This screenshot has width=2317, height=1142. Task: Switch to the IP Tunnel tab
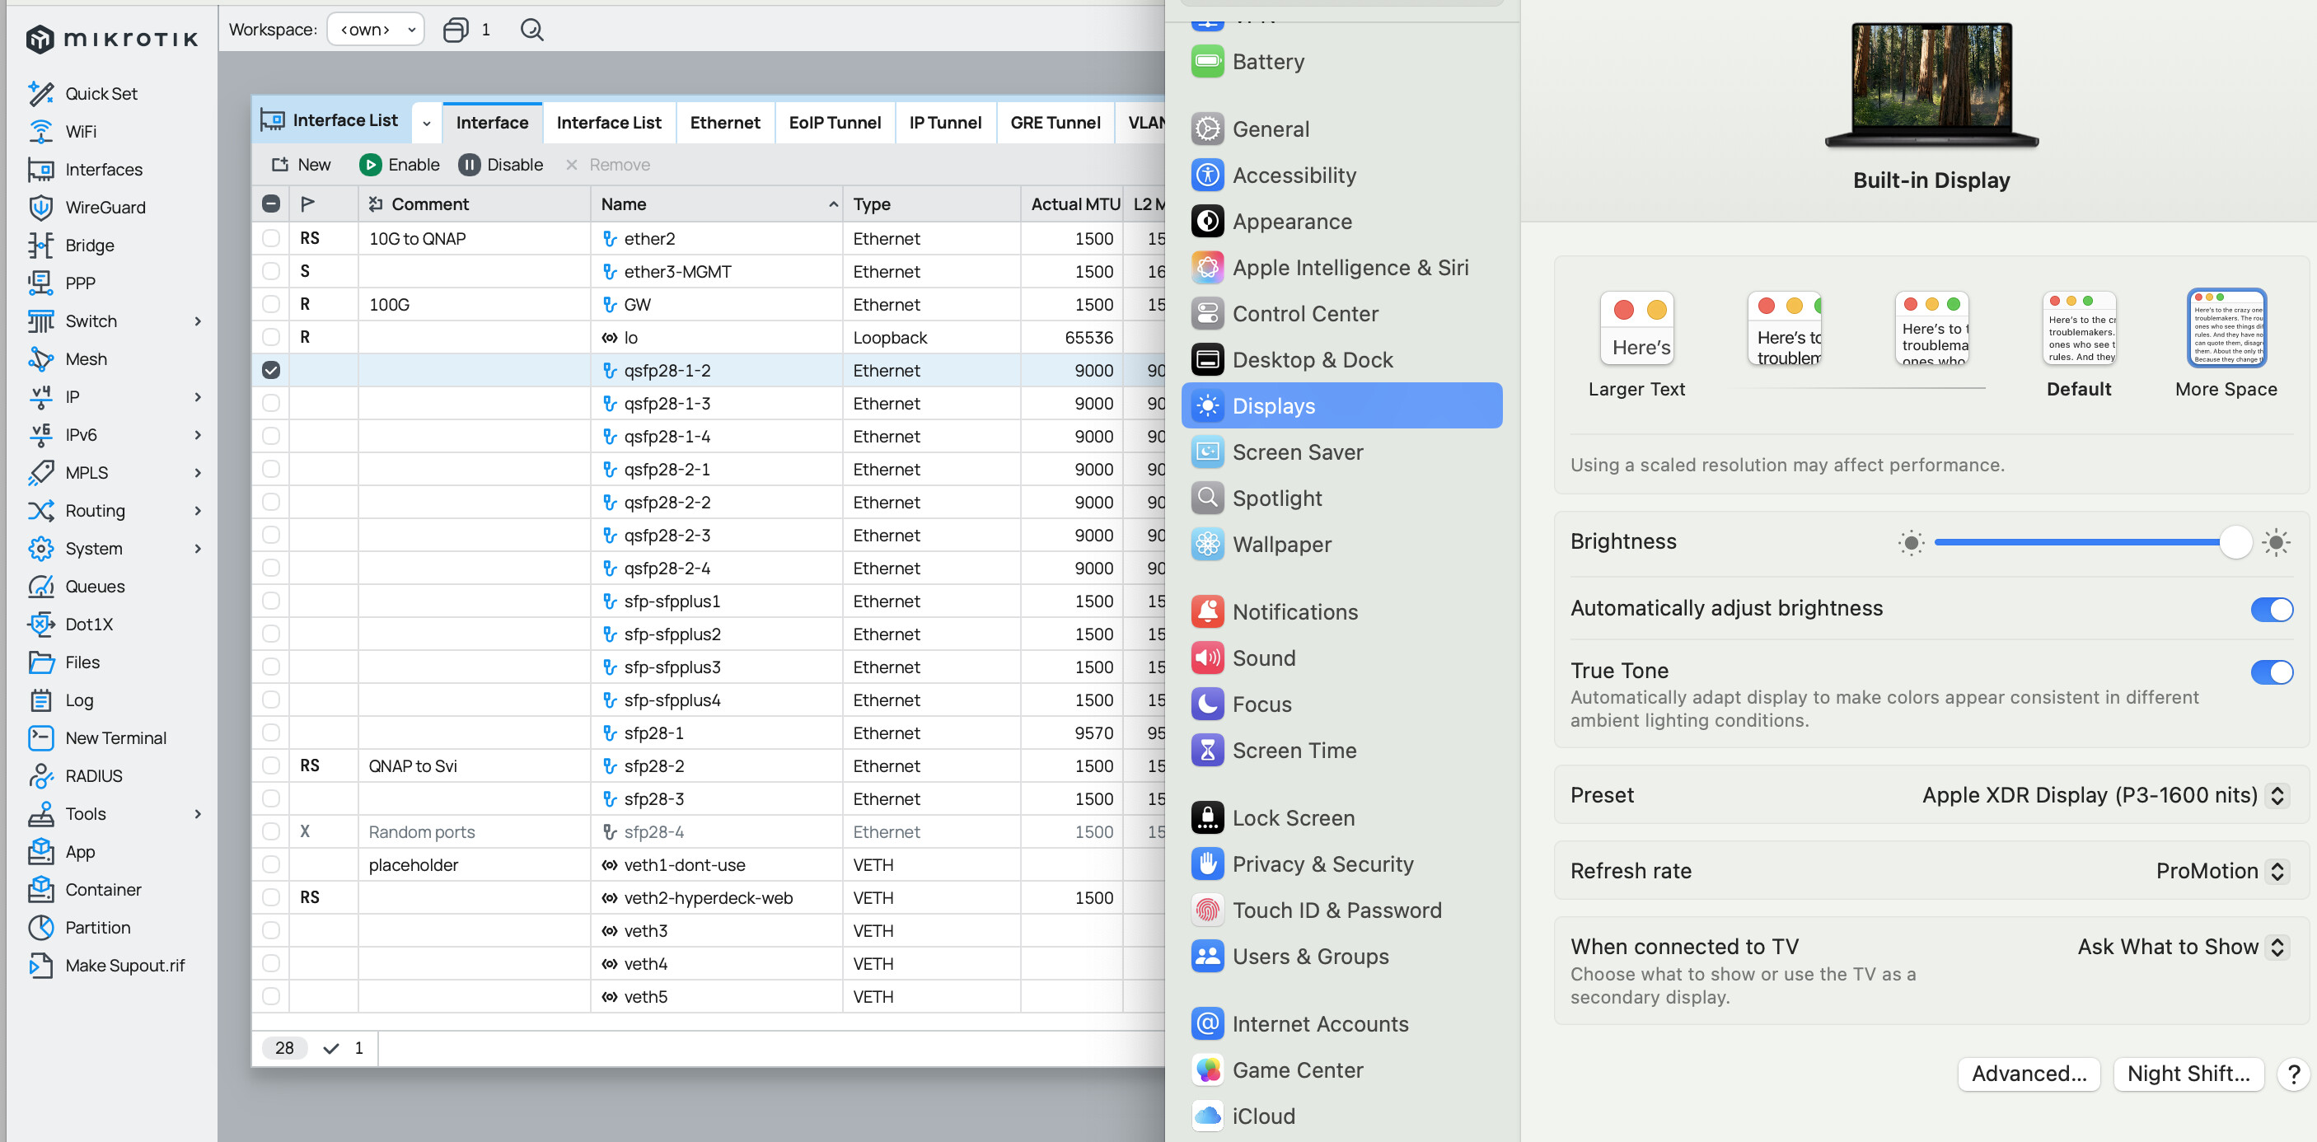click(945, 122)
